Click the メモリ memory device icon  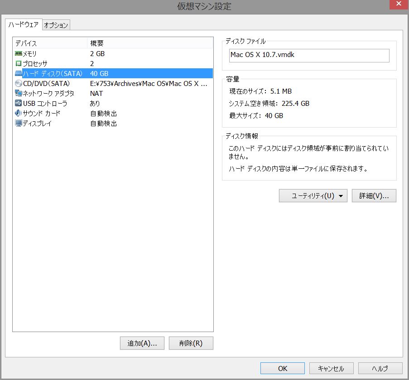pyautogui.click(x=18, y=54)
